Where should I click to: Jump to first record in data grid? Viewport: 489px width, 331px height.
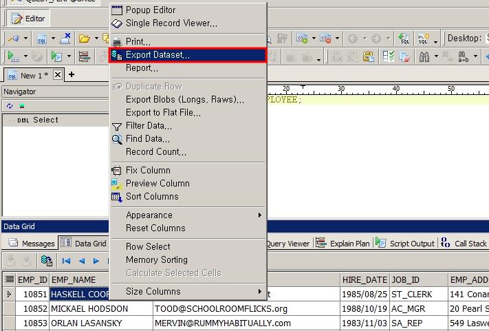tap(67, 261)
